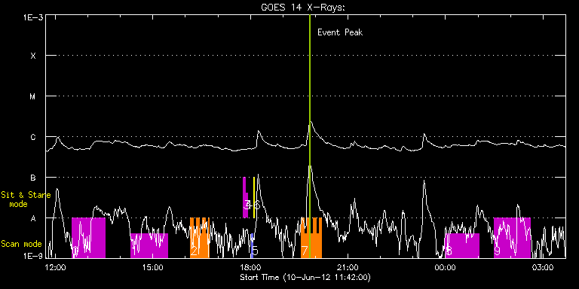The image size is (579, 289).
Task: Select the magenta scan block labeled 8
Action: pyautogui.click(x=462, y=245)
